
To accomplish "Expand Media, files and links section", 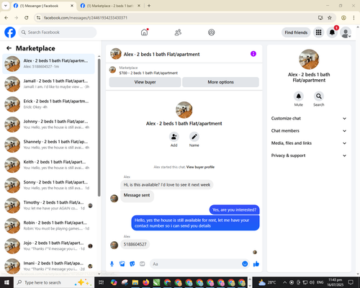I will point(309,143).
